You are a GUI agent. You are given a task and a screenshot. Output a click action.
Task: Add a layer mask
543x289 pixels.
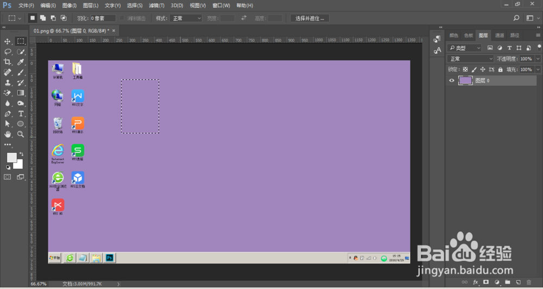(x=486, y=282)
